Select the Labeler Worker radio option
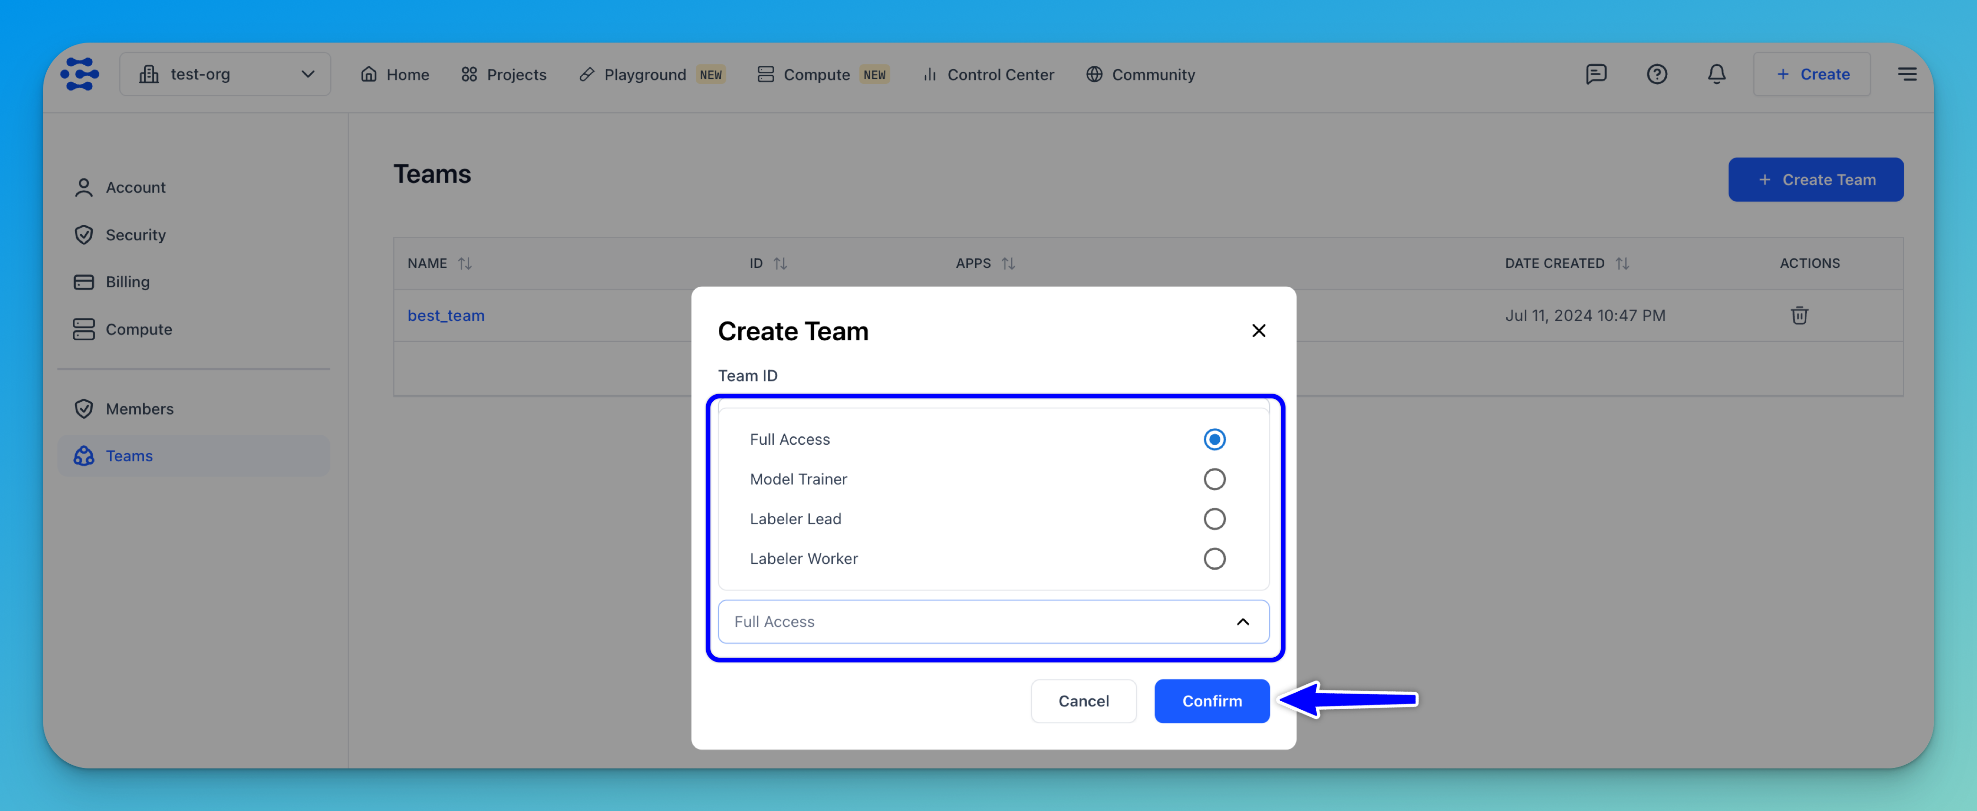 click(x=1214, y=558)
